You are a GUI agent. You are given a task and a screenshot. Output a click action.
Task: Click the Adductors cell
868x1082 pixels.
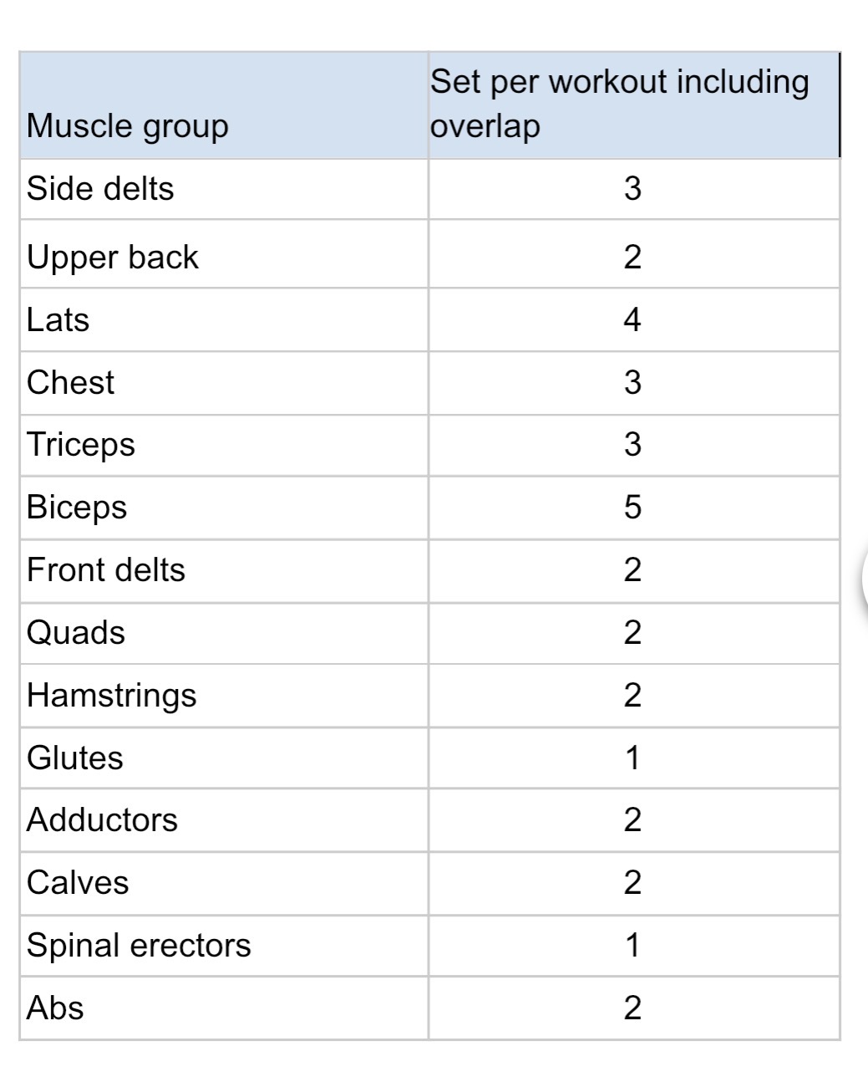point(224,820)
